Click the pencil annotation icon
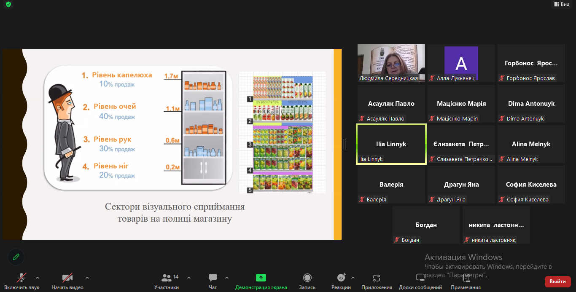The height and width of the screenshot is (292, 576). point(16,257)
